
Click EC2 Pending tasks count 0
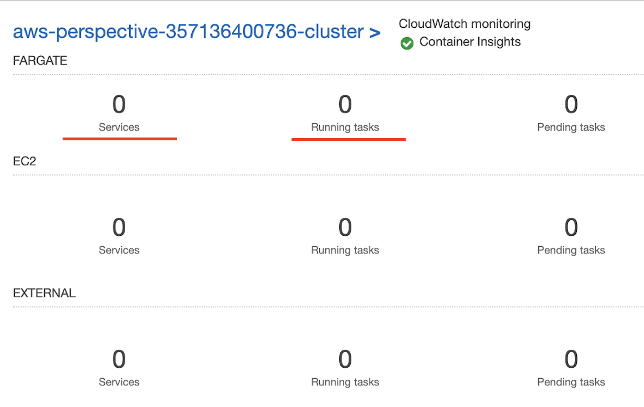coord(571,227)
